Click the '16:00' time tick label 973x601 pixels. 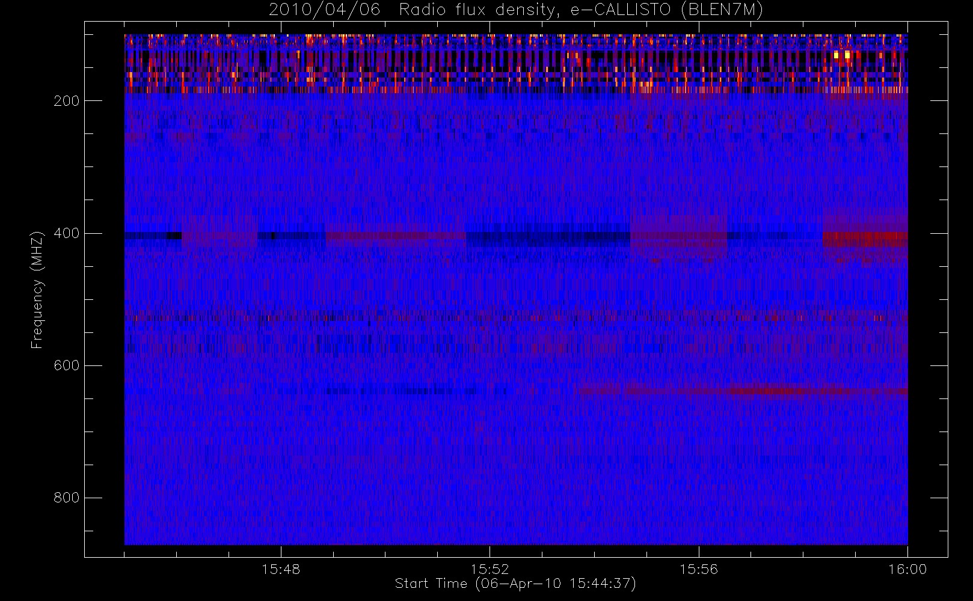click(907, 569)
